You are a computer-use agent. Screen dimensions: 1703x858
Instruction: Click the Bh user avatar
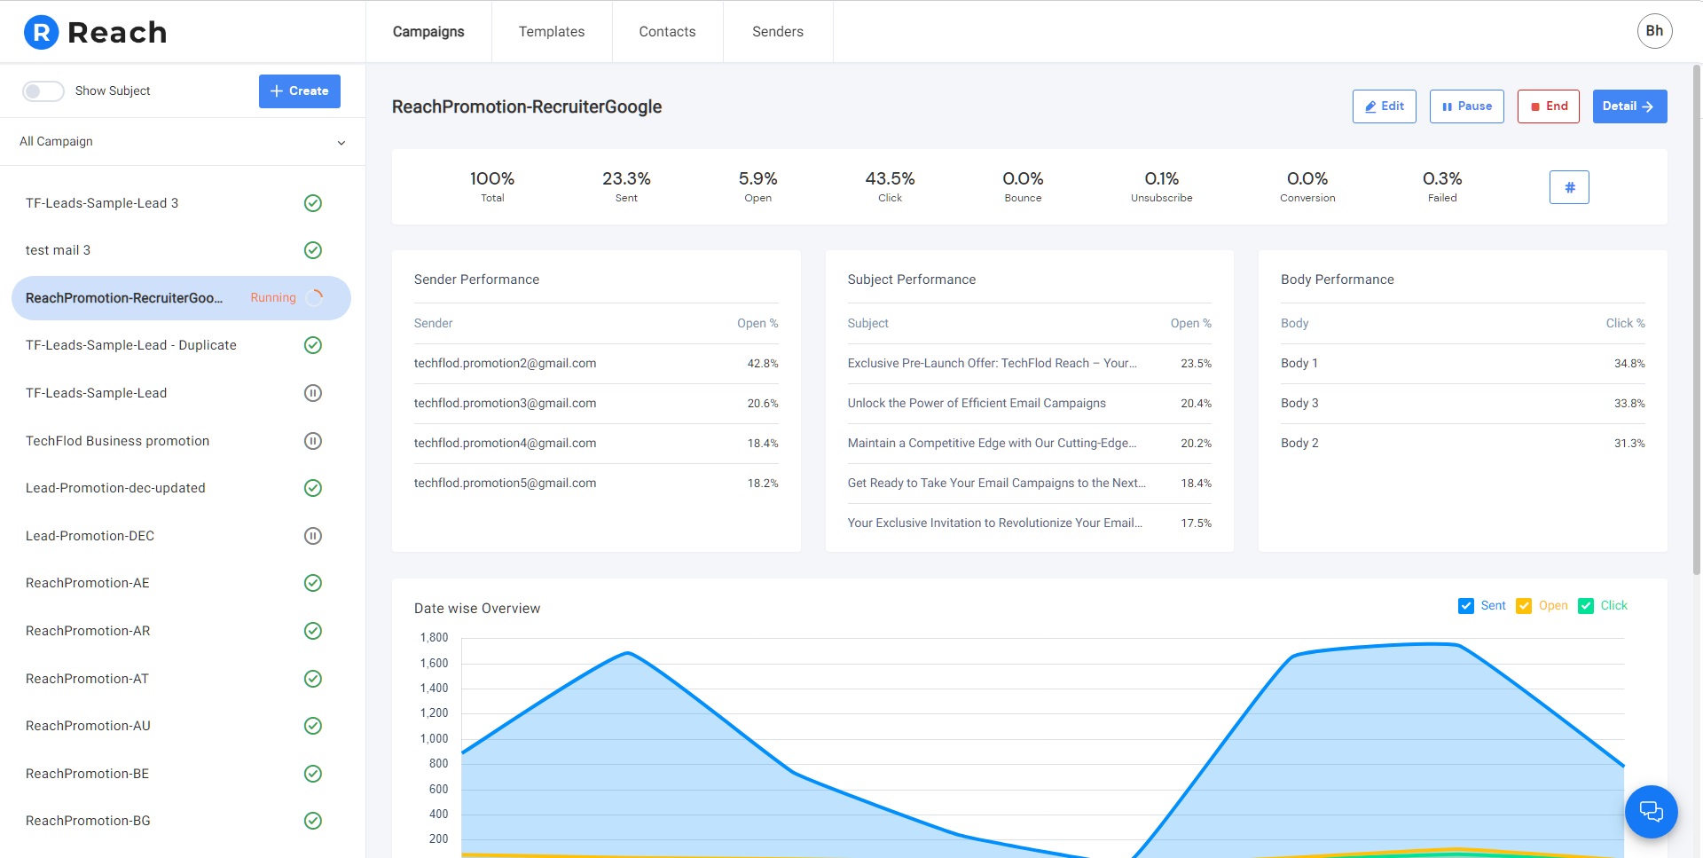pyautogui.click(x=1654, y=31)
